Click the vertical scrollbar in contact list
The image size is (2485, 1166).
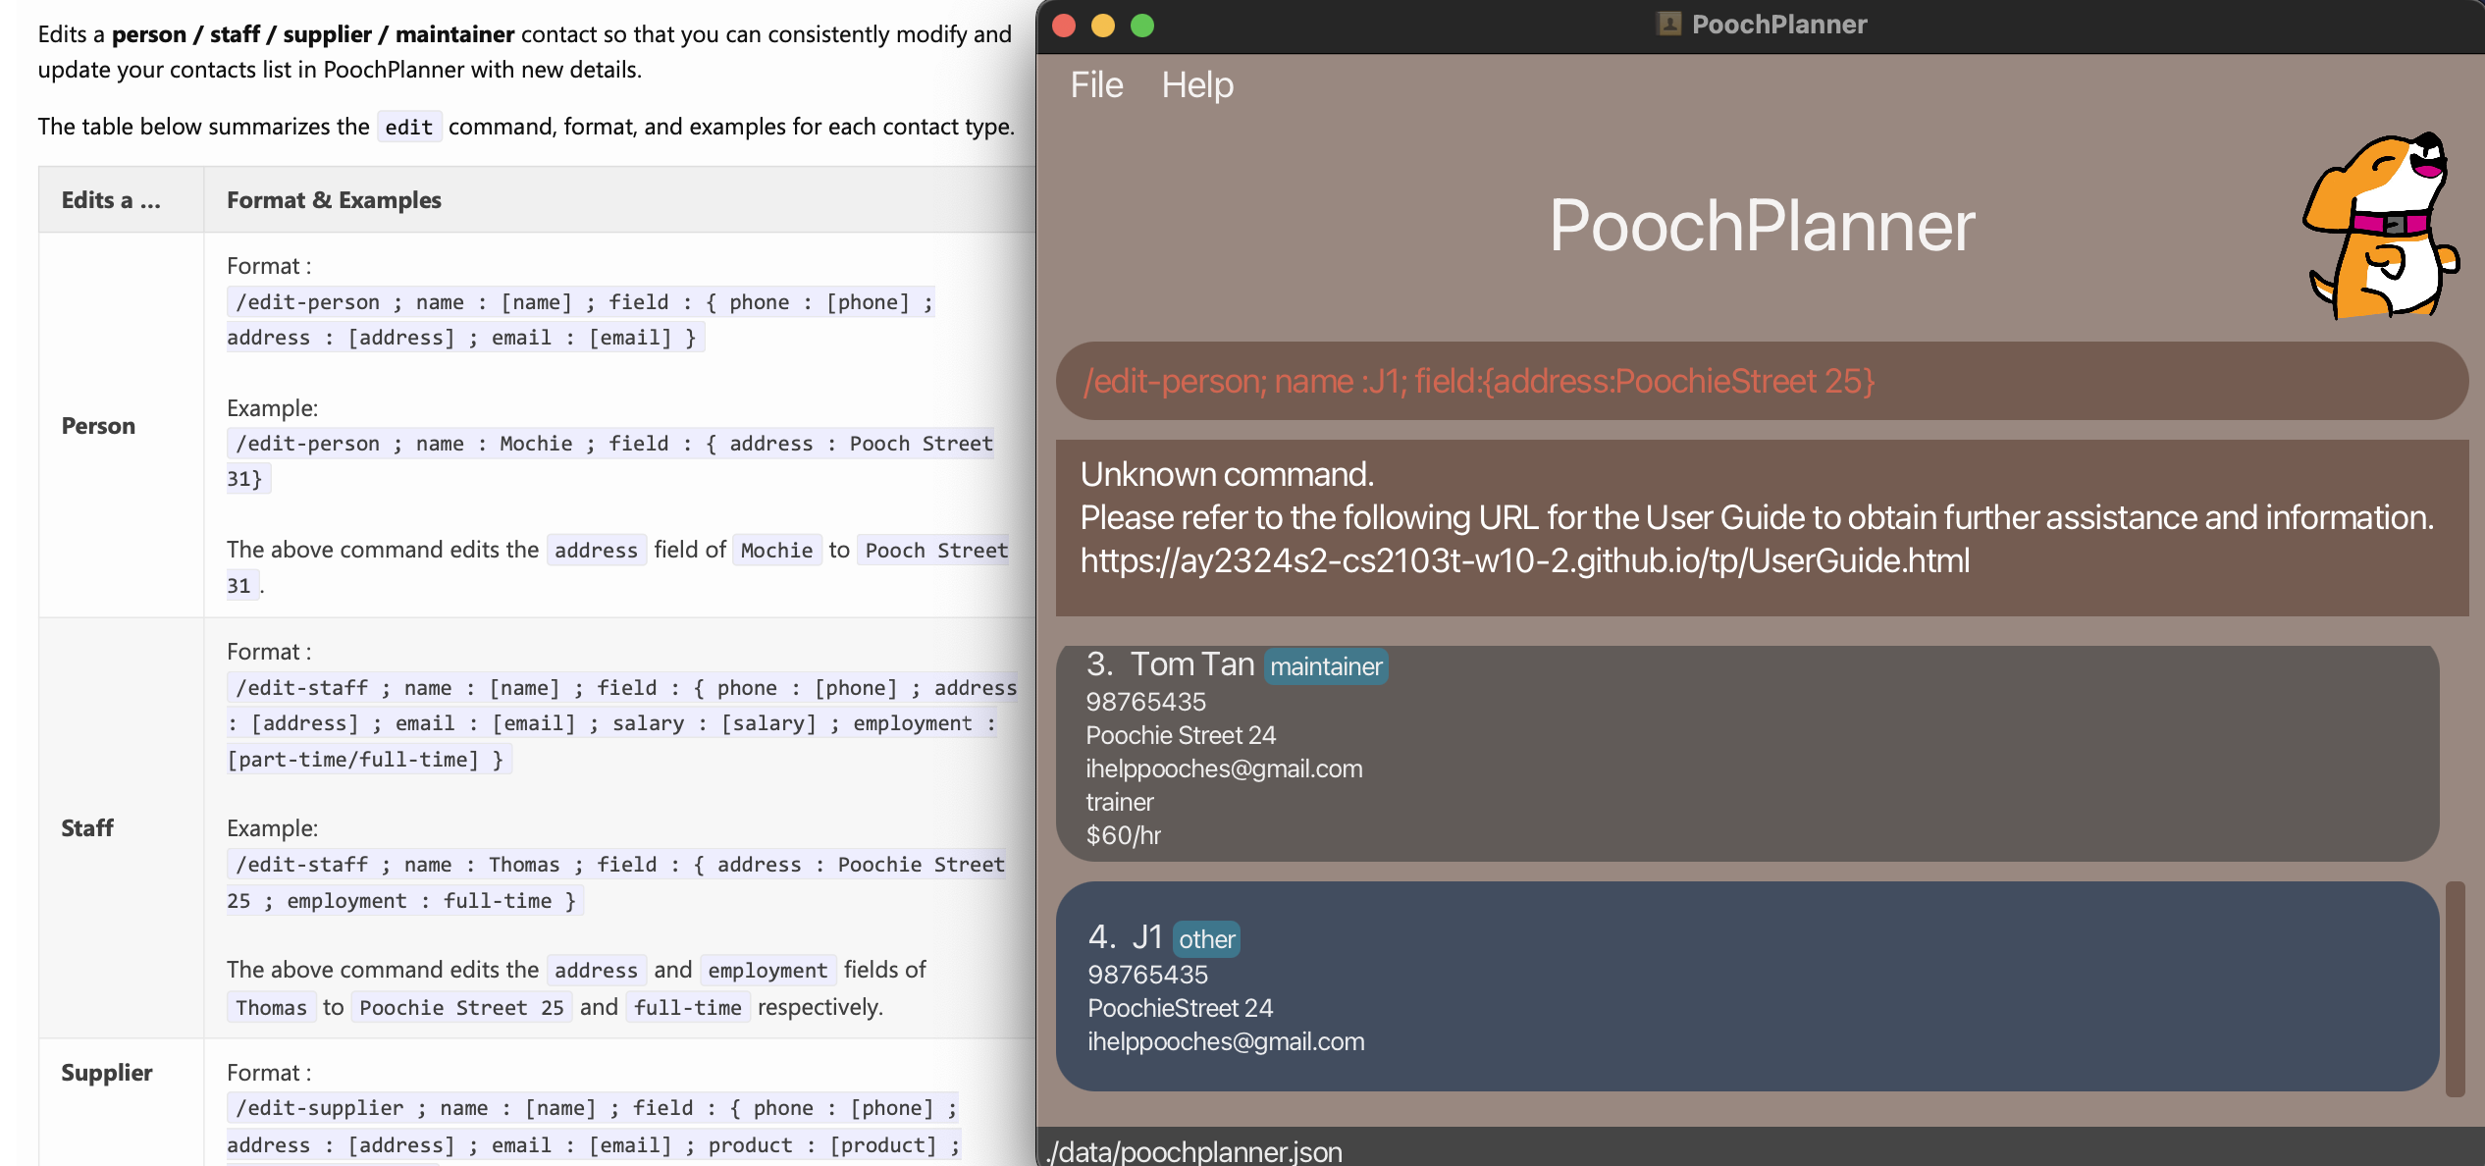click(2455, 987)
